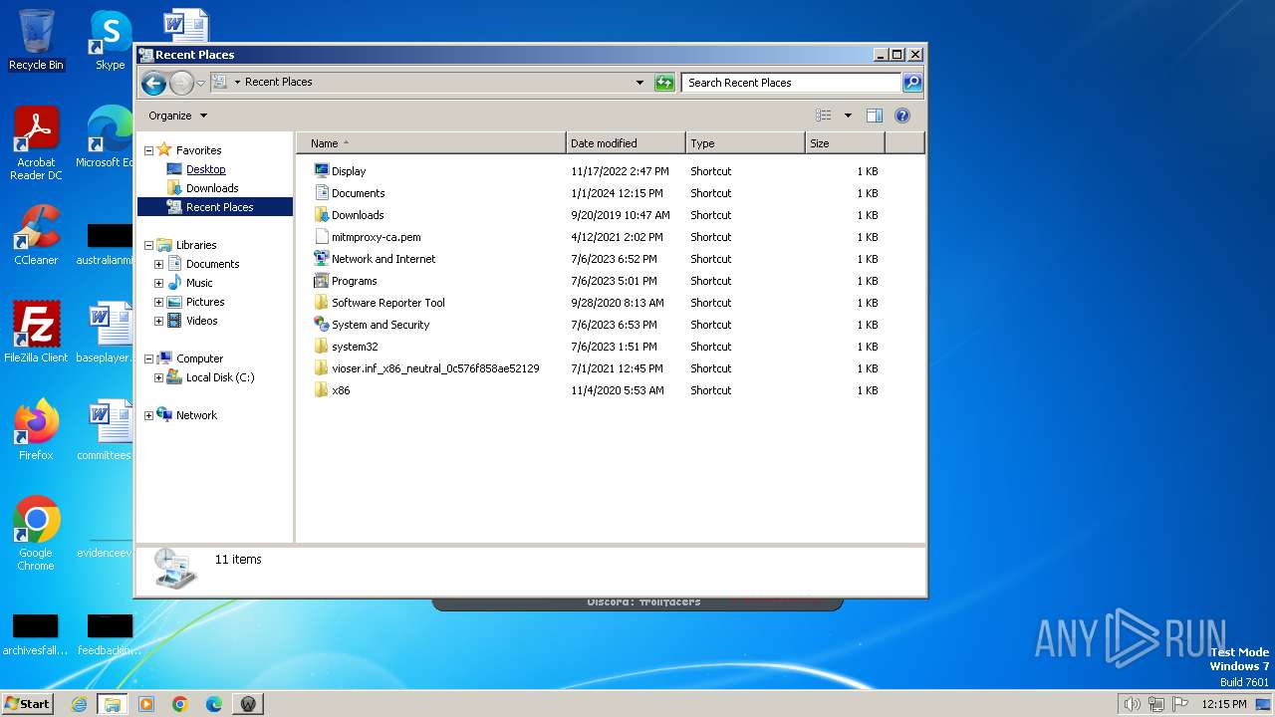The height and width of the screenshot is (717, 1275).
Task: Select the Network and Internet shortcut icon
Action: click(x=321, y=259)
